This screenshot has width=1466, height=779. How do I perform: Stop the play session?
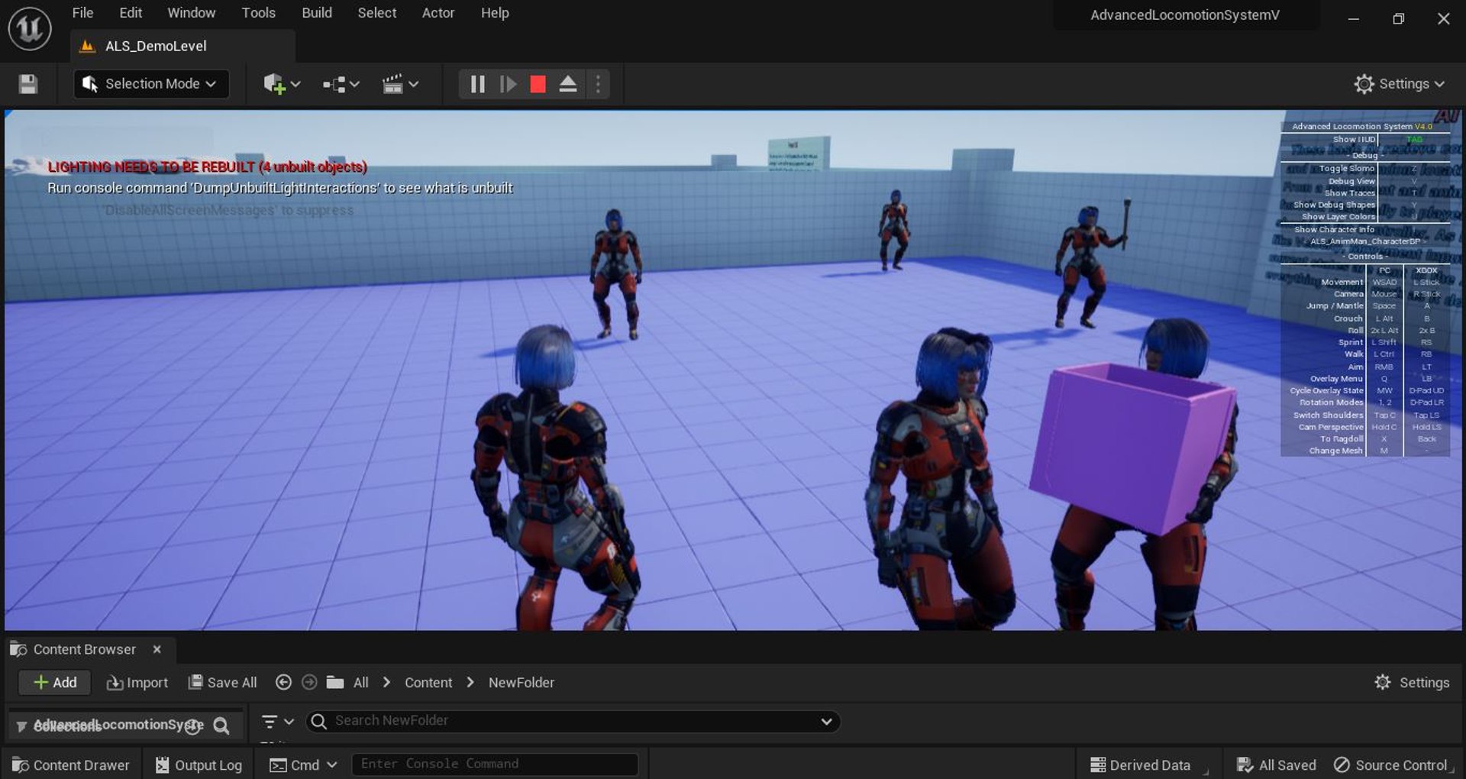coord(538,84)
